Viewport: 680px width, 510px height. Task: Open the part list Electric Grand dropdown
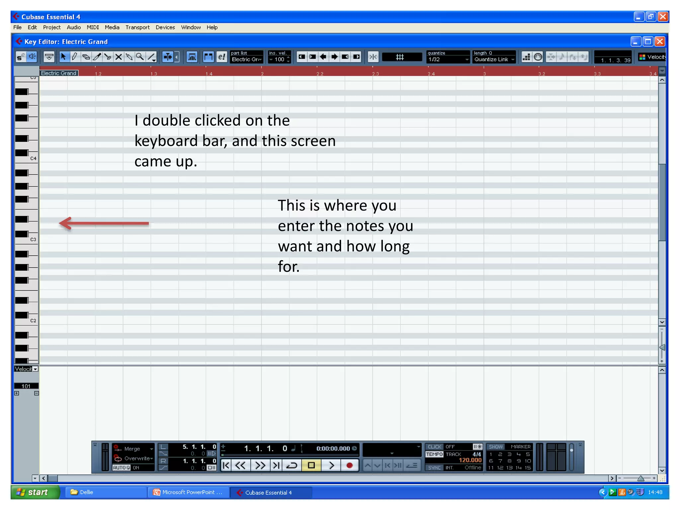pos(247,59)
